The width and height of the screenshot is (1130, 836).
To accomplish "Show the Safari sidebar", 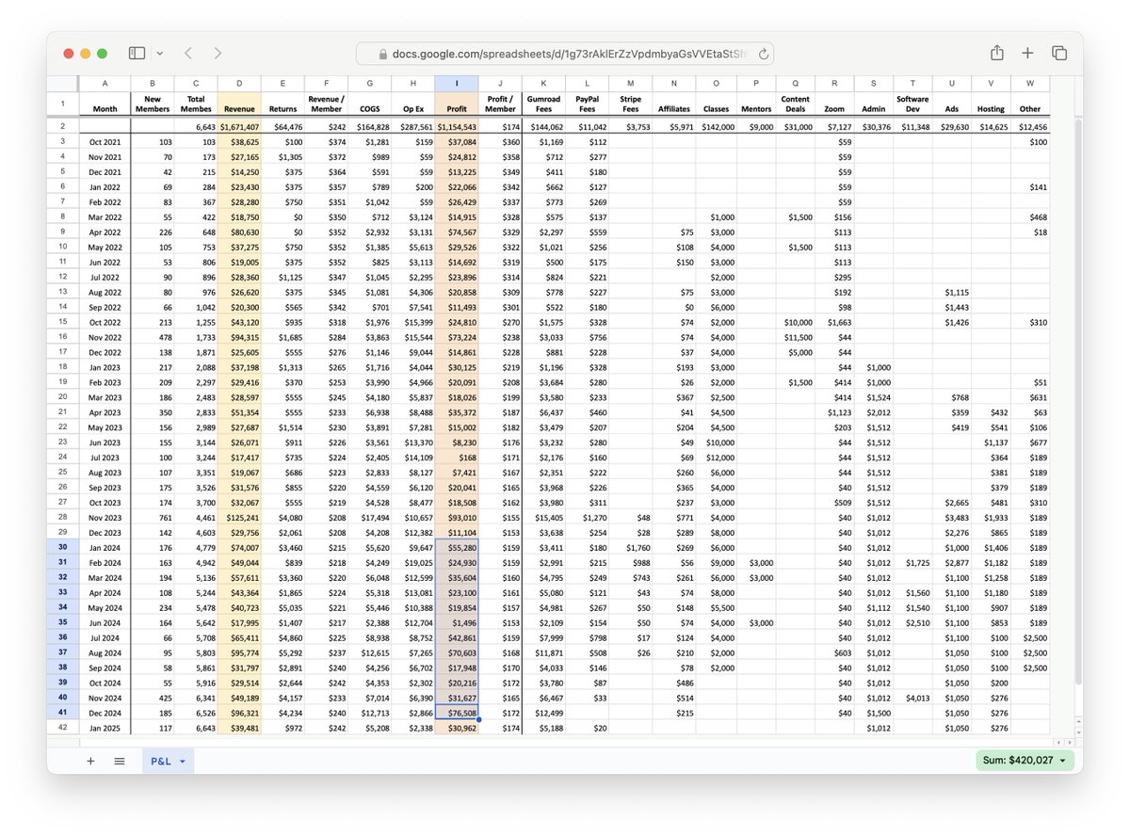I will [137, 54].
